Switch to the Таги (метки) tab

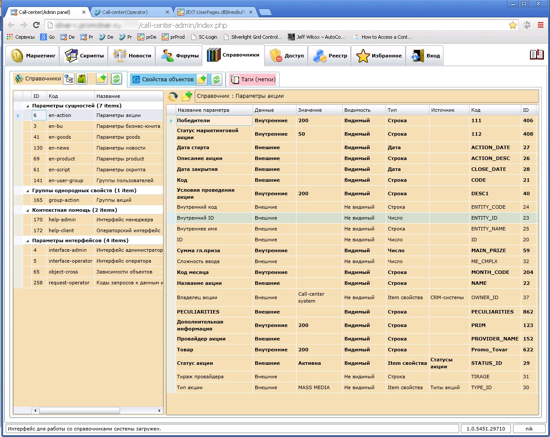pyautogui.click(x=253, y=80)
